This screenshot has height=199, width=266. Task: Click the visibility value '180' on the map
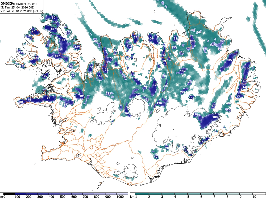138,96
